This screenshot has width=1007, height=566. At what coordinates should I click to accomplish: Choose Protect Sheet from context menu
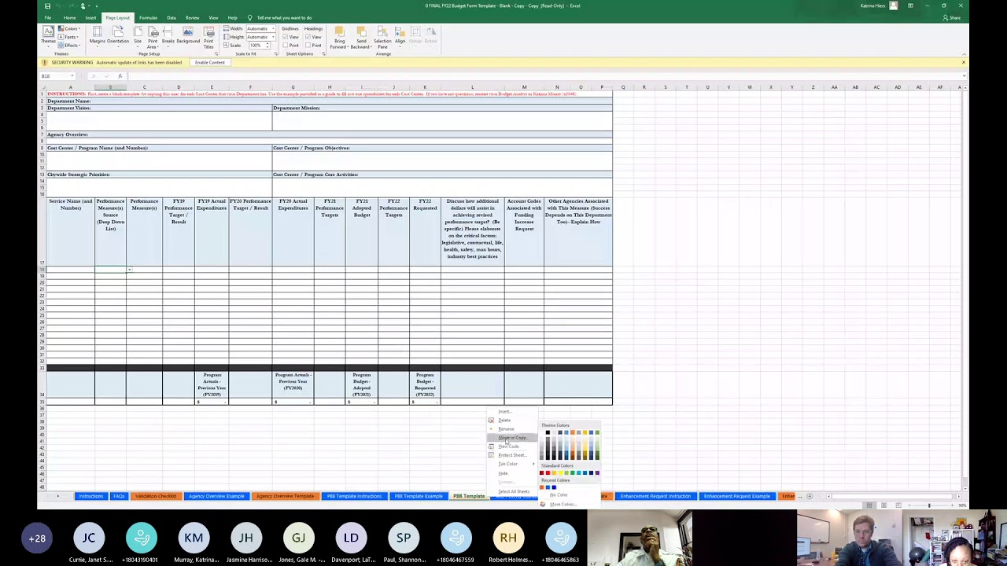tap(511, 455)
